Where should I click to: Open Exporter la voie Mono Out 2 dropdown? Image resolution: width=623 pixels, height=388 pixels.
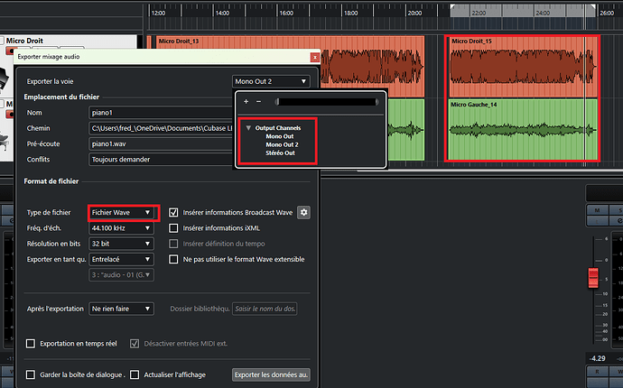point(271,81)
